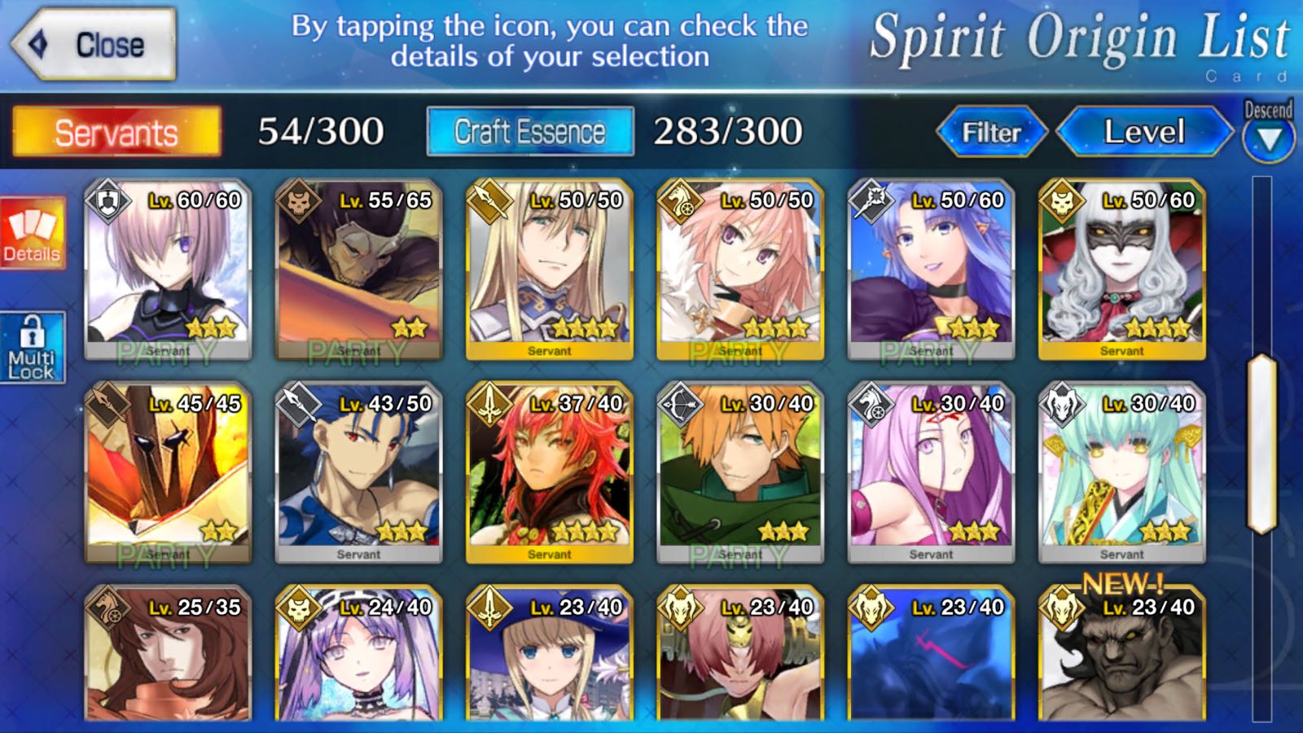Click the vertical scrollbar handle
The image size is (1303, 733).
pos(1262,444)
